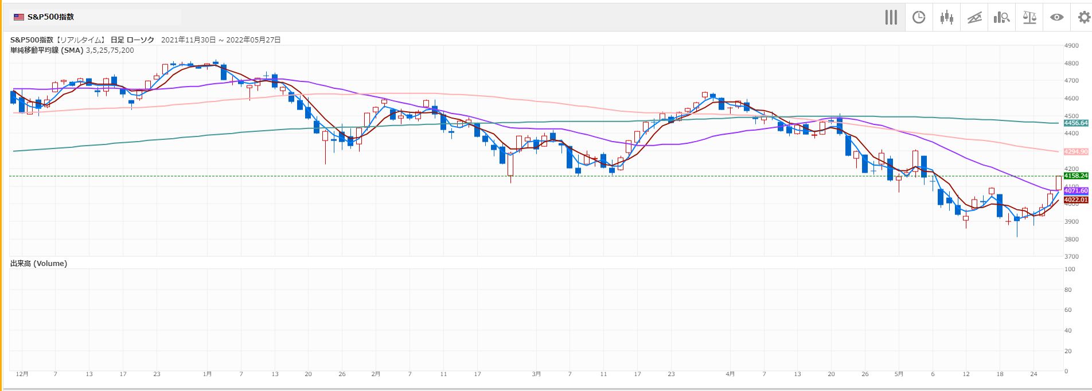
Task: Open chart settings gear icon
Action: coord(1083,17)
